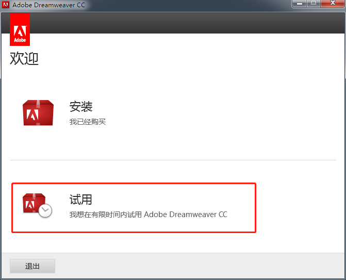Screen dimensions: 346x280
Task: Click the 我已经购买 subtitle text
Action: tap(88, 122)
